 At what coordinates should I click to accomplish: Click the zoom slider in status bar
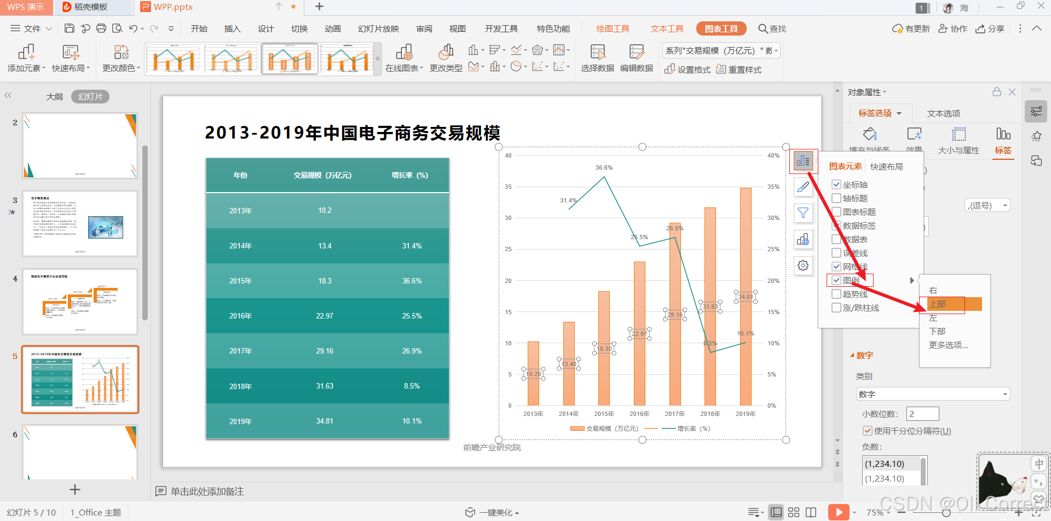tap(946, 513)
